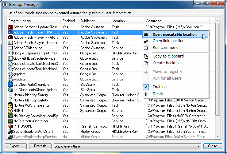The height and width of the screenshot is (154, 227).
Task: Click the Adobe Acrobat Update Task icon
Action: click(10, 27)
